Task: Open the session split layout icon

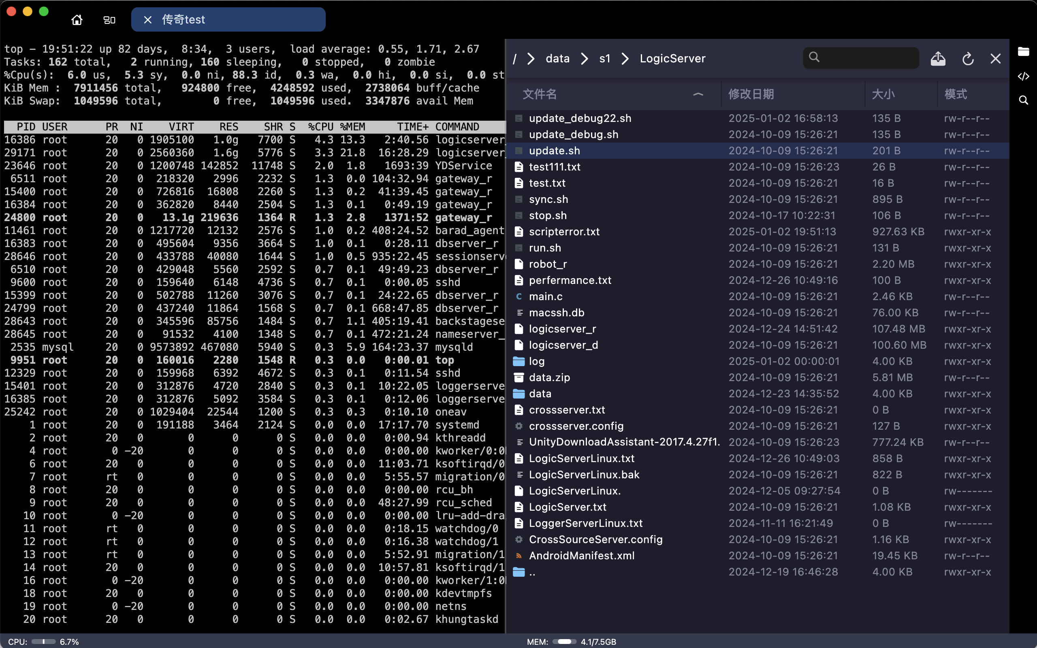Action: coord(109,20)
